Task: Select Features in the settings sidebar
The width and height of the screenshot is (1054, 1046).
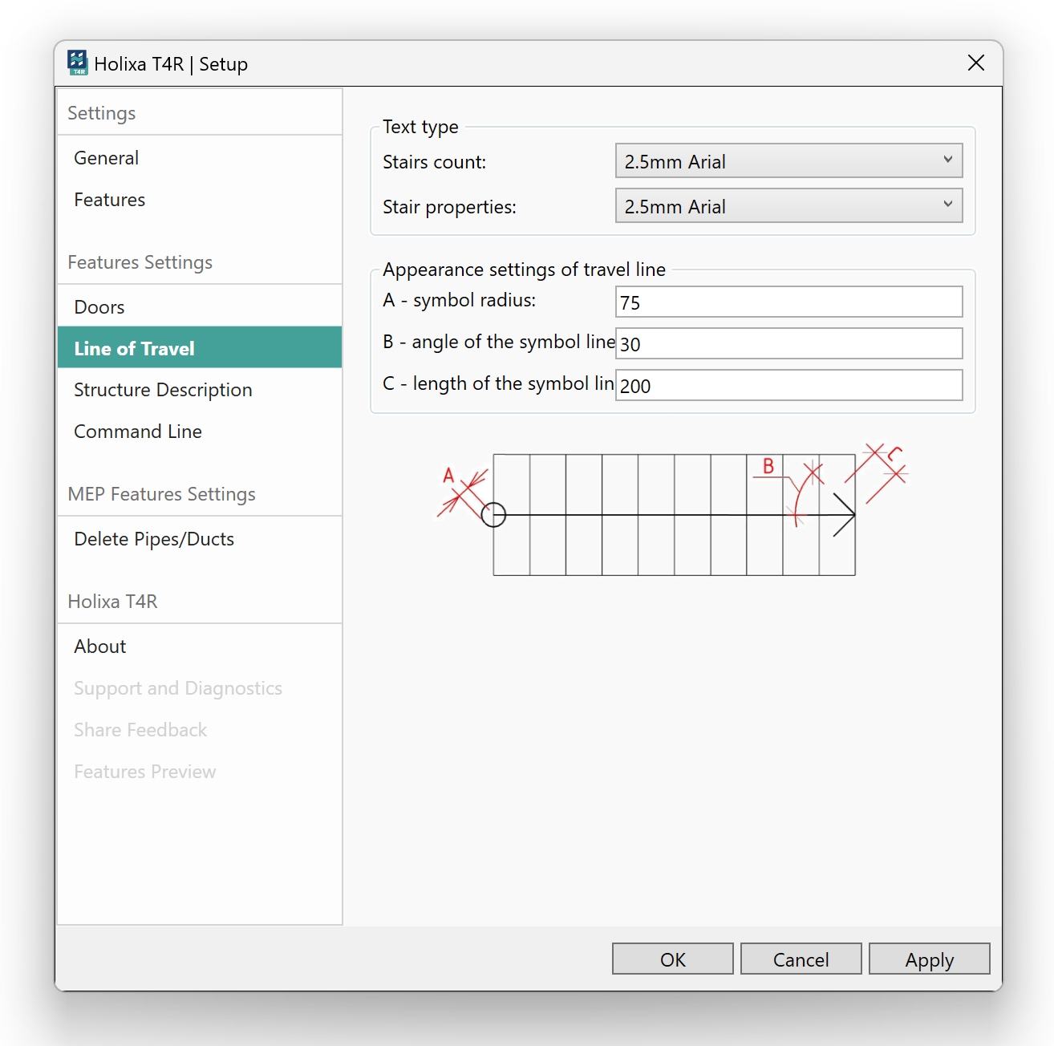Action: pyautogui.click(x=110, y=200)
